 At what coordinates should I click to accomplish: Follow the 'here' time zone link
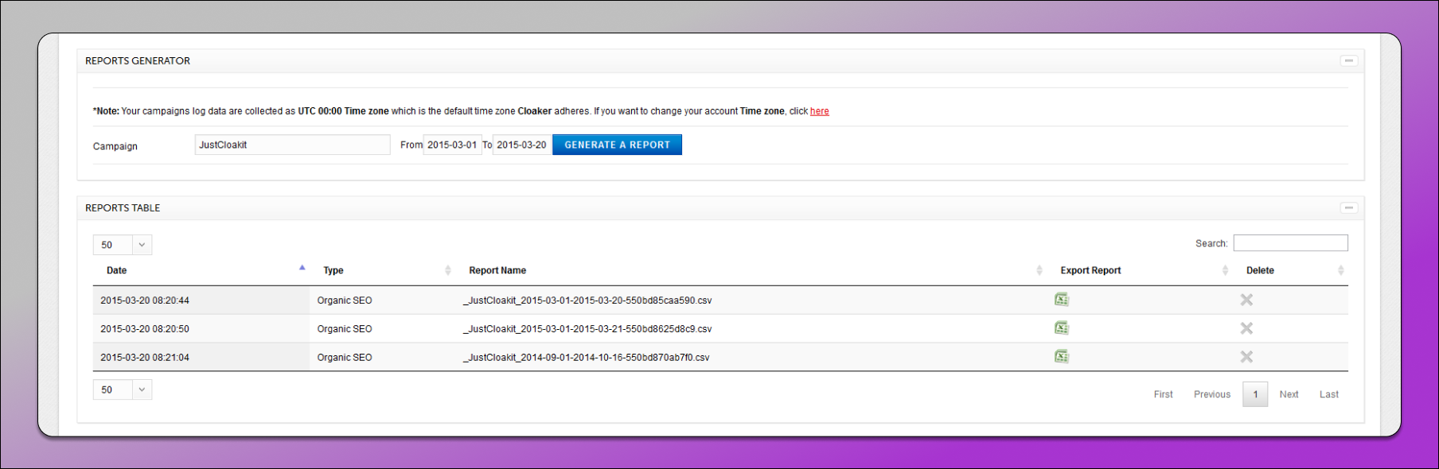(819, 111)
